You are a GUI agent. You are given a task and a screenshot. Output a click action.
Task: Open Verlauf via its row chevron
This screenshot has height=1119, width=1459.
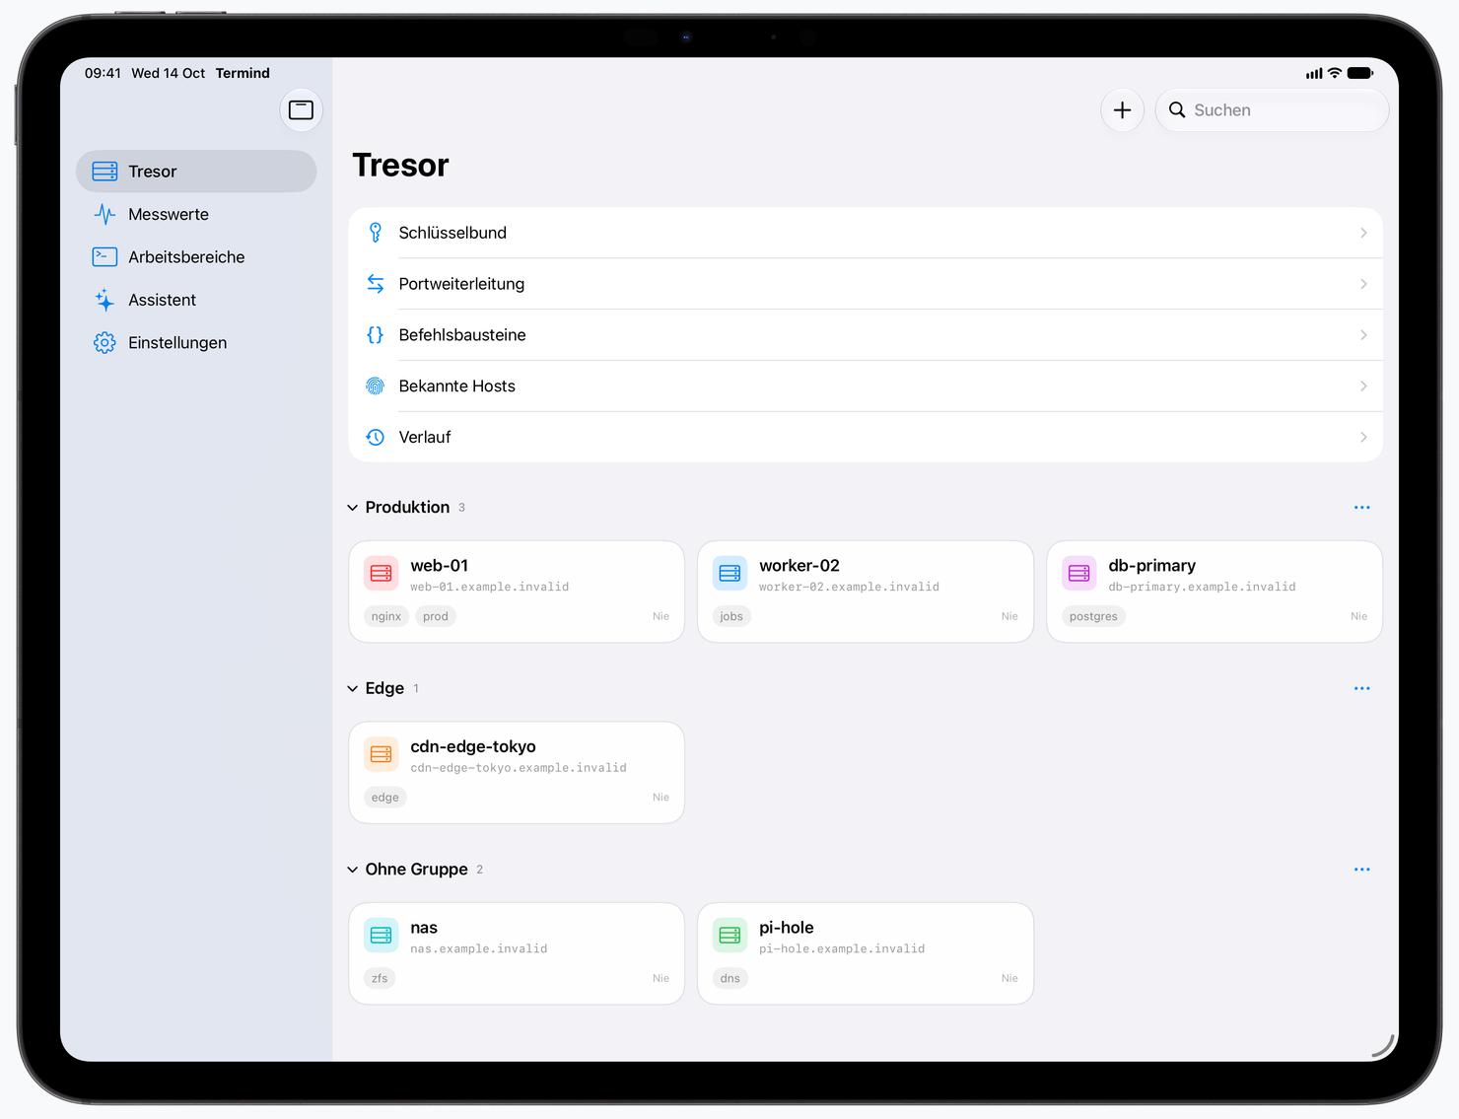[x=1363, y=438]
